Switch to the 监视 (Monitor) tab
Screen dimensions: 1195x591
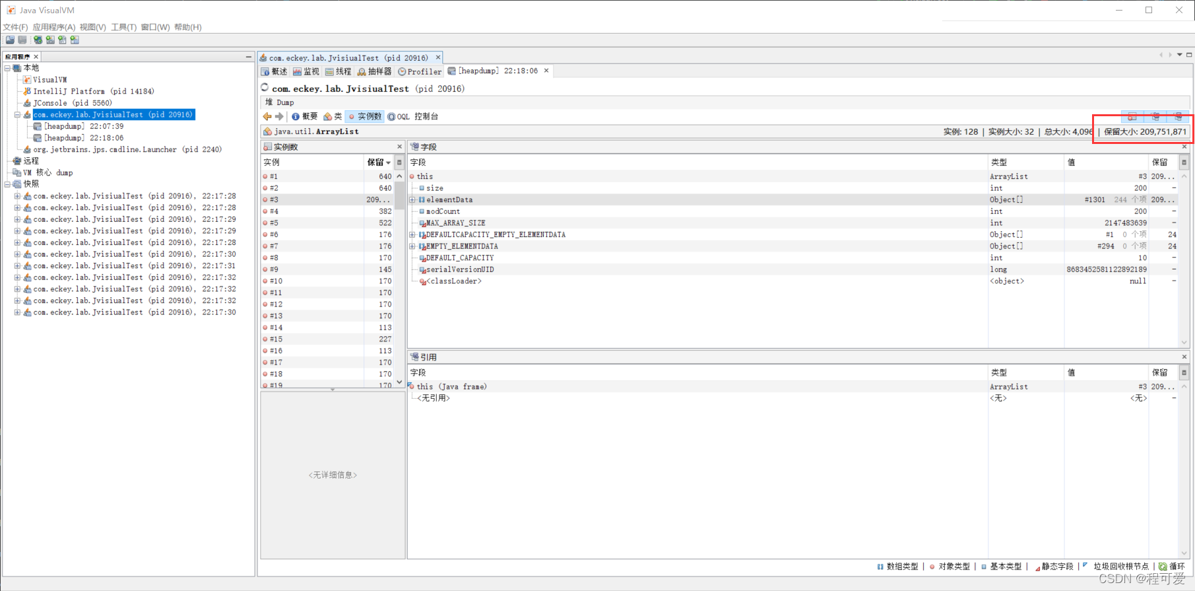(x=306, y=71)
